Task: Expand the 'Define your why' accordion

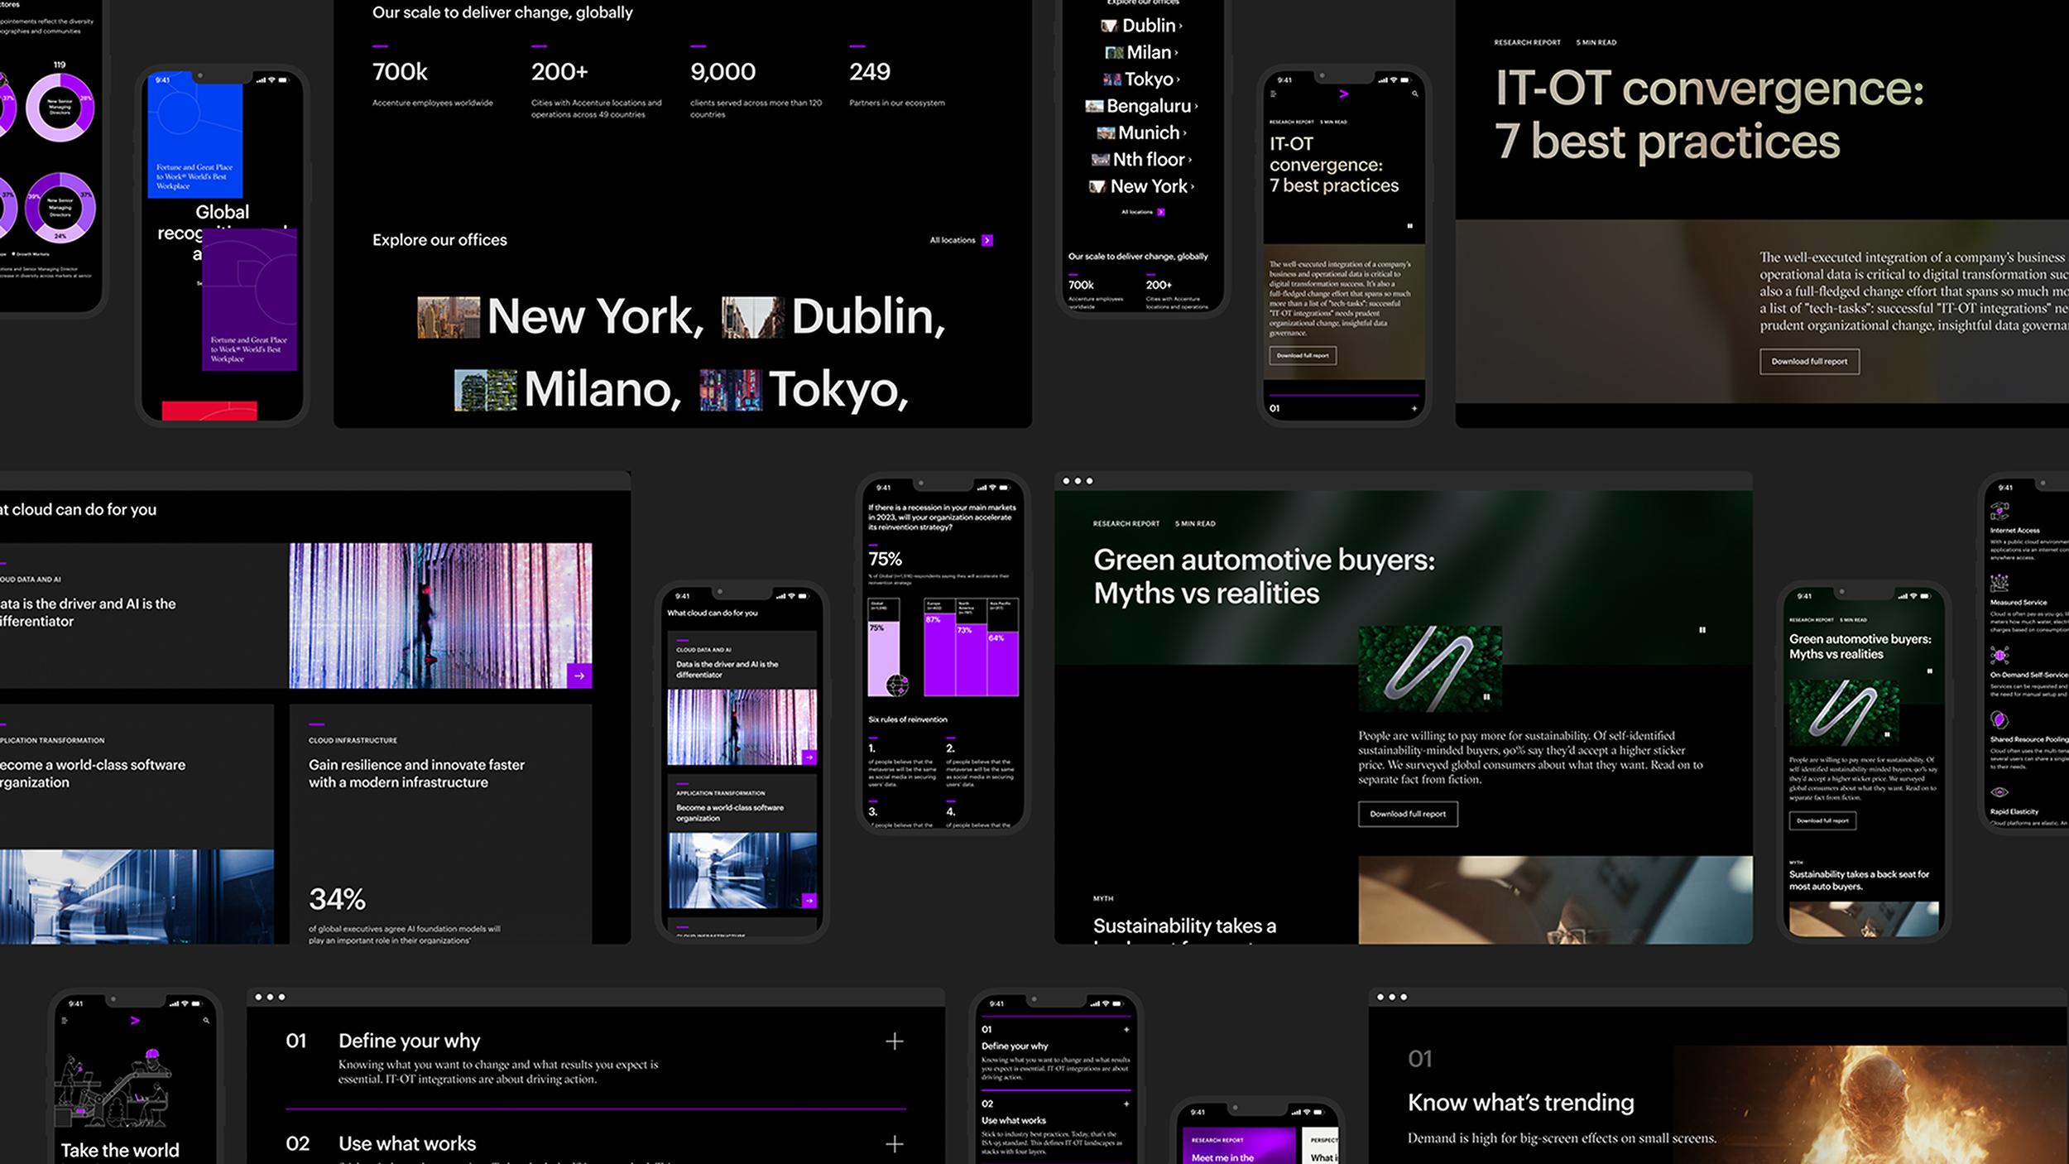Action: (894, 1041)
